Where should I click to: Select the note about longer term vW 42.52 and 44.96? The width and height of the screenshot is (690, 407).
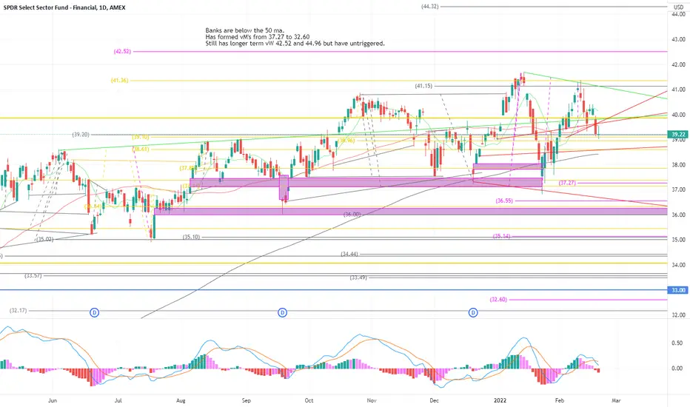click(295, 44)
